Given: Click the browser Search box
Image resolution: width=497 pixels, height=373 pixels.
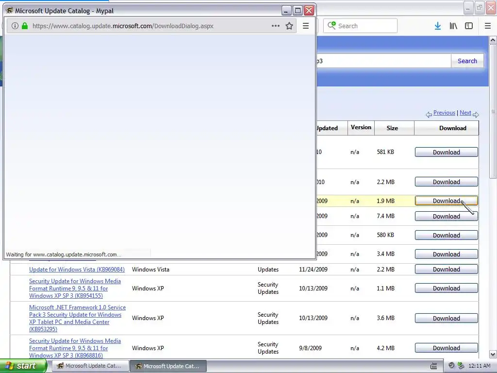Looking at the screenshot, I should click(x=360, y=26).
